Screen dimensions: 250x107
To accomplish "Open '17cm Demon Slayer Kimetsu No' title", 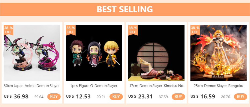I will (156, 86).
